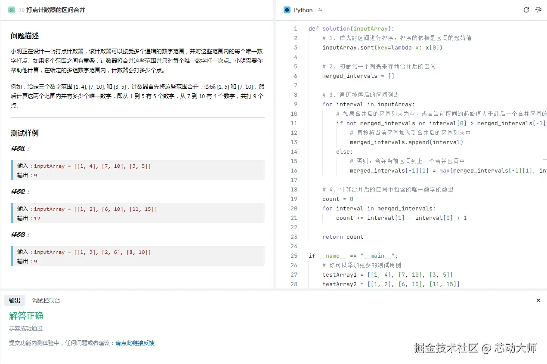The image size is (547, 364).
Task: Click line number 25 beside main guard
Action: pyautogui.click(x=294, y=256)
